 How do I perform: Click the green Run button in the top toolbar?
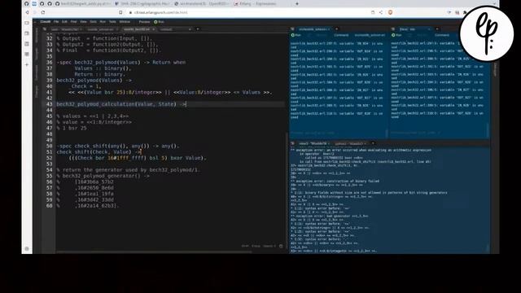pos(159,22)
